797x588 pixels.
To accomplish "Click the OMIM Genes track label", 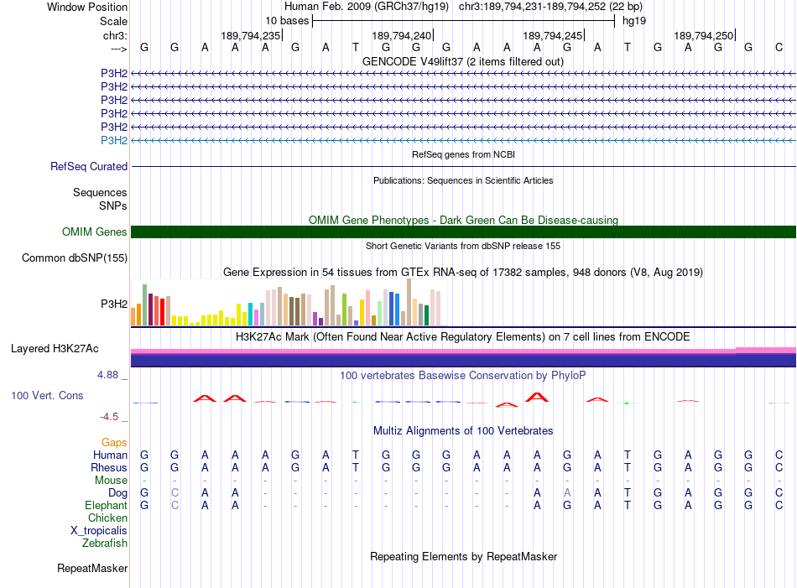I will (95, 232).
